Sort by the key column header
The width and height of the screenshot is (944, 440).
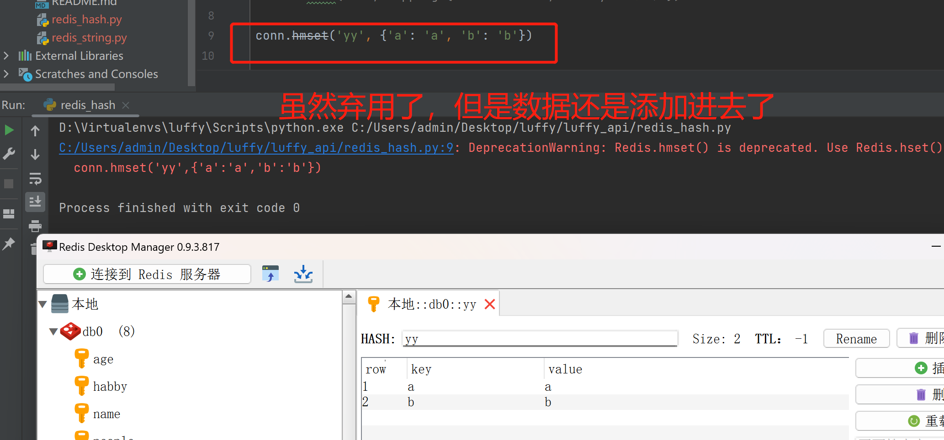click(x=475, y=369)
